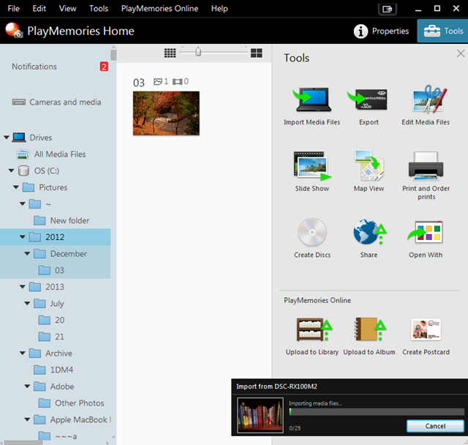Click the Cameras and media icon
The width and height of the screenshot is (468, 445).
19,102
